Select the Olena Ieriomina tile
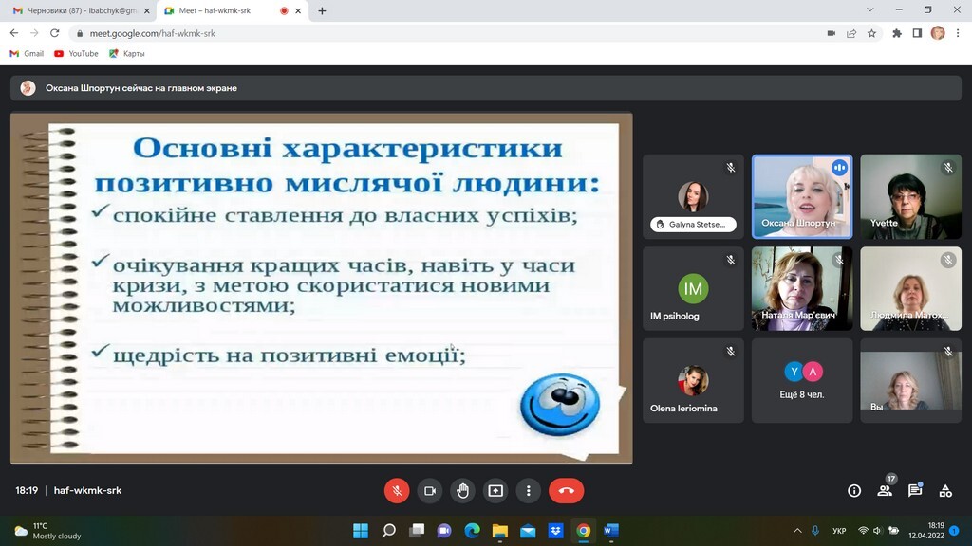Screen dimensions: 972x546 click(x=693, y=381)
